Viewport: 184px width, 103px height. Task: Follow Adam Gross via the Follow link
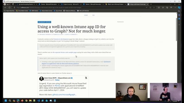click(57, 80)
